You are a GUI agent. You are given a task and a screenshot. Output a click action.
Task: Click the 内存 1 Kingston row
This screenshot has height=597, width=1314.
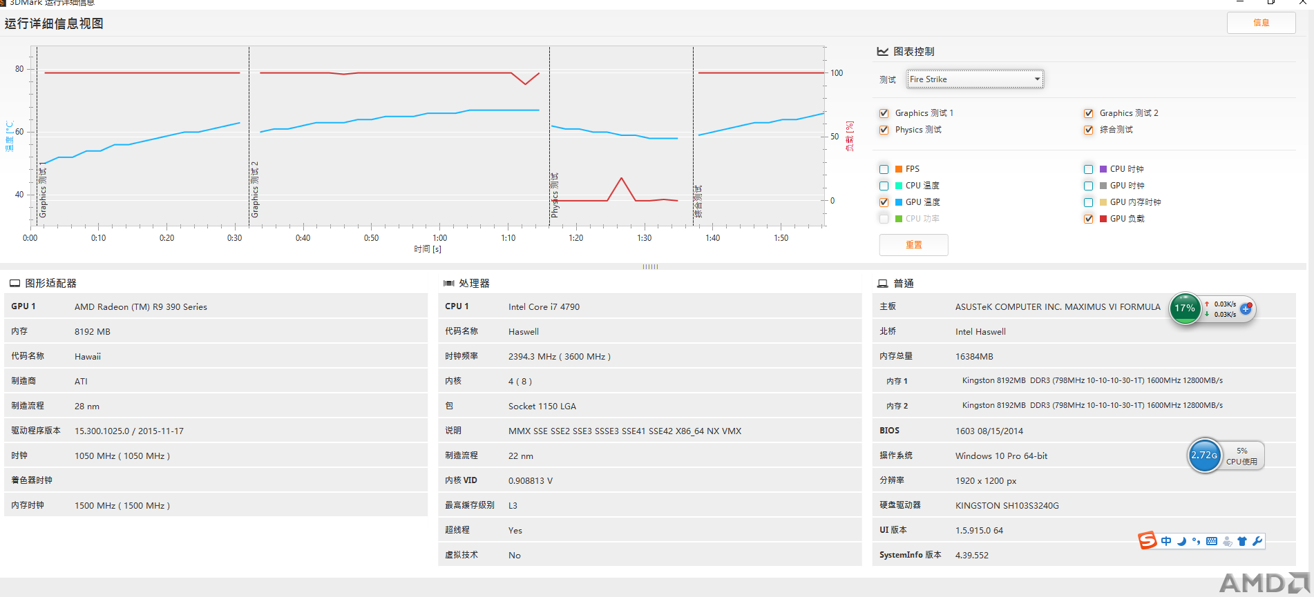click(1083, 381)
